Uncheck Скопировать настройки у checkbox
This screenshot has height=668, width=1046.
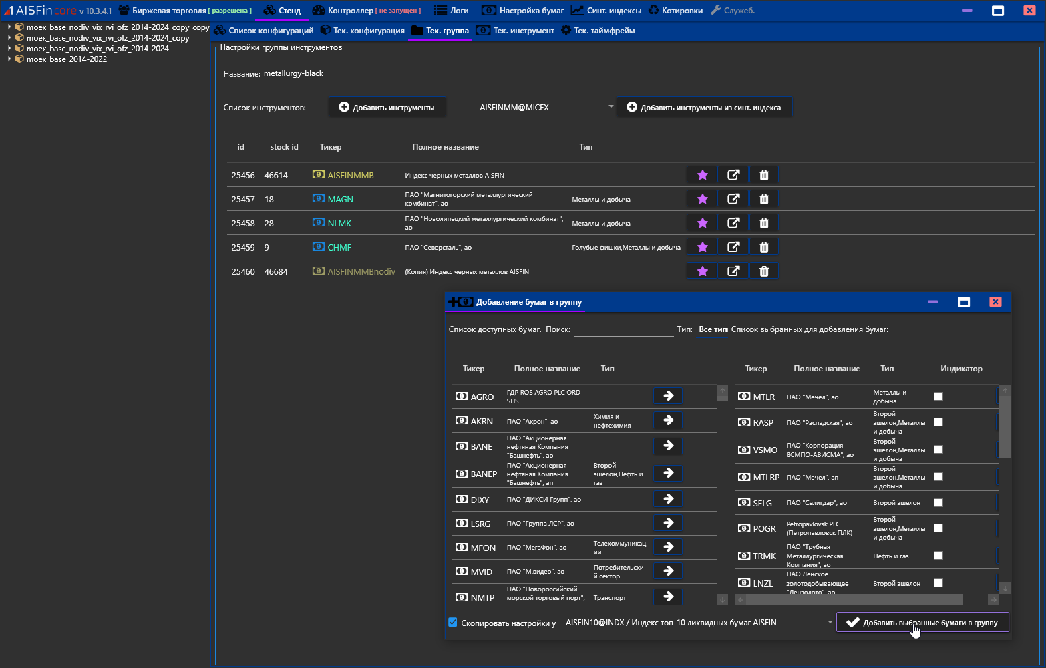click(x=453, y=623)
